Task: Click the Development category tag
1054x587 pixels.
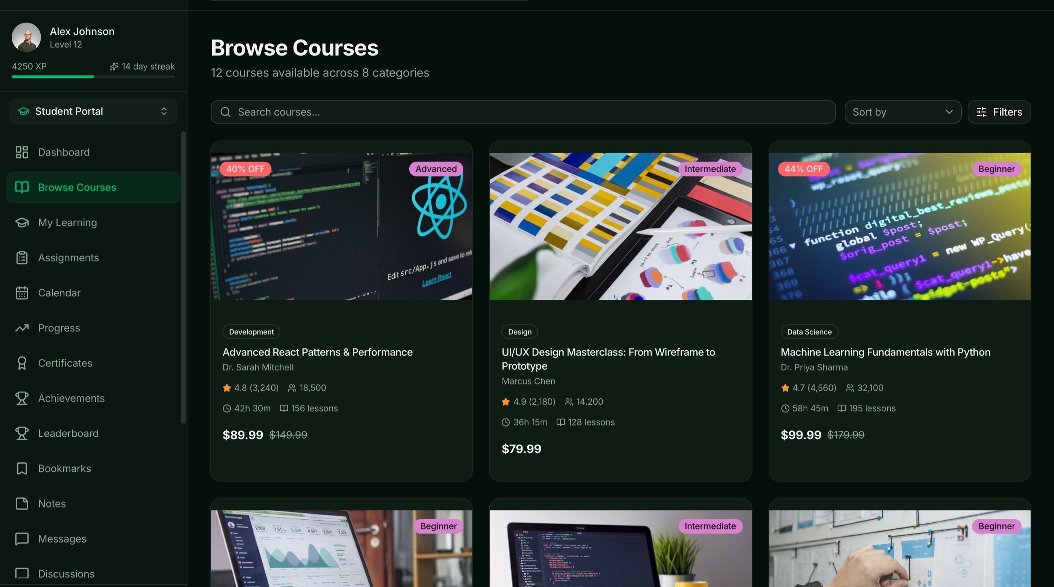Action: (x=251, y=332)
